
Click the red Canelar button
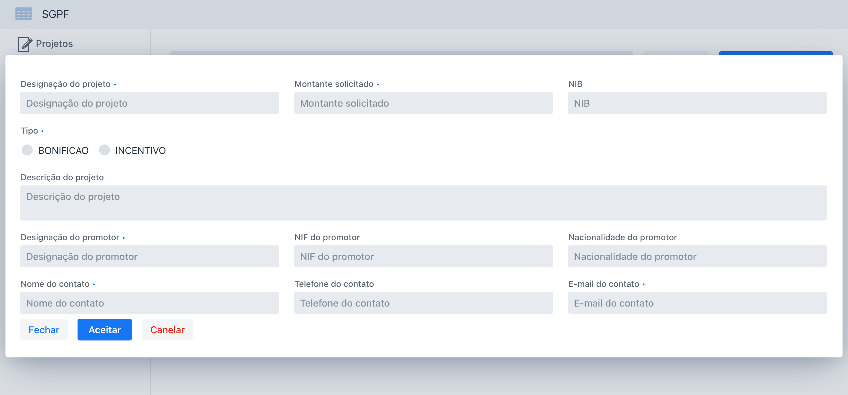click(167, 330)
